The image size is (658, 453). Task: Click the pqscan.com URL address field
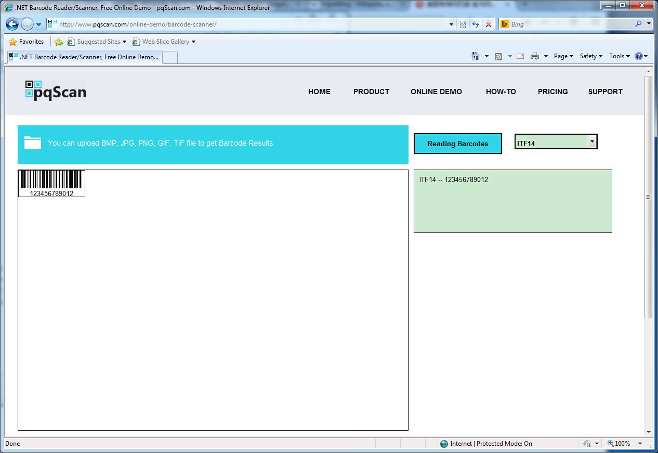tap(246, 24)
